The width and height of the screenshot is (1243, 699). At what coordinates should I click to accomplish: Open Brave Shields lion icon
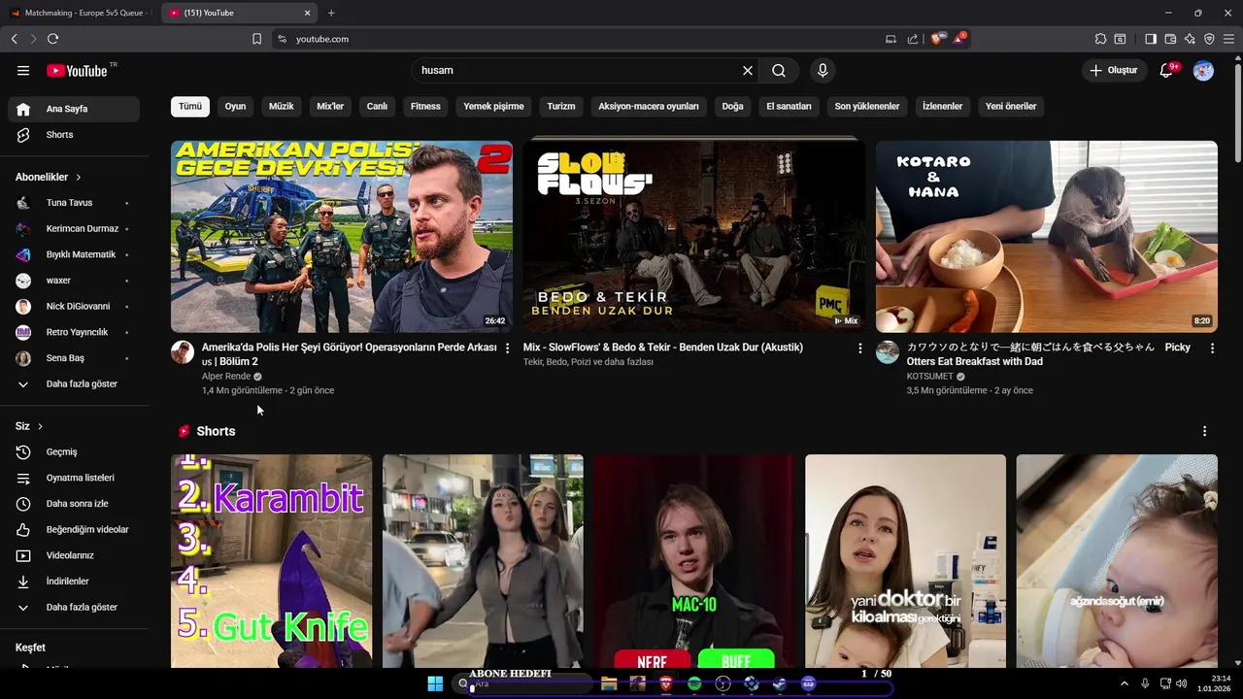point(937,39)
